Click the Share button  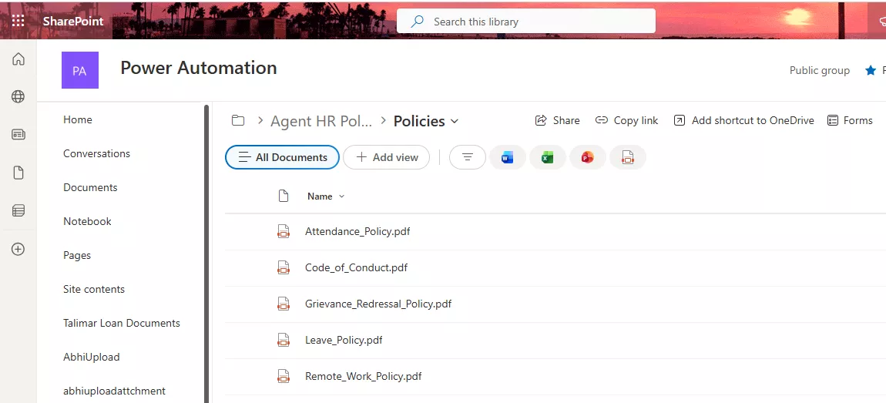coord(557,120)
